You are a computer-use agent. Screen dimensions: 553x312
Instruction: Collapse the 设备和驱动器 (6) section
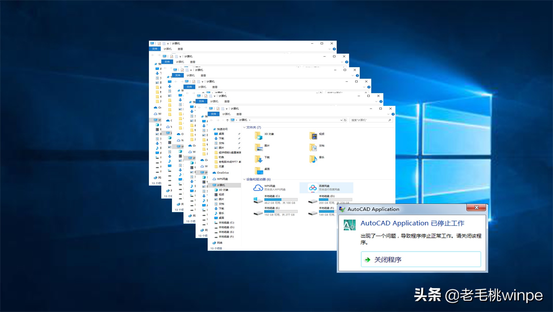(x=244, y=179)
